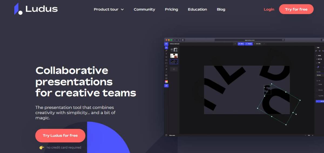Click the Share button in app toolbar

coord(241,44)
